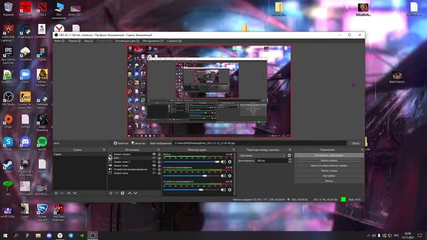Open Spotify desktop shortcut

[42, 143]
